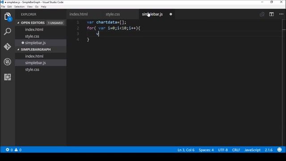Open the Debug view icon
The width and height of the screenshot is (286, 161).
[x=7, y=62]
